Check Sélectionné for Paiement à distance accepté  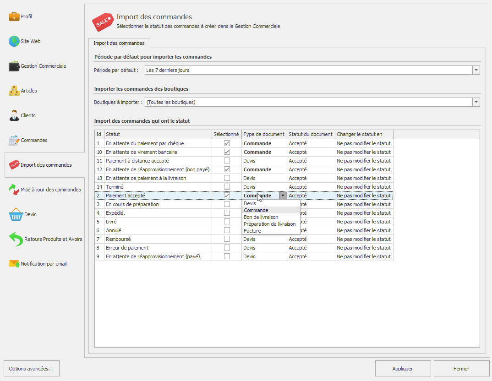(227, 161)
